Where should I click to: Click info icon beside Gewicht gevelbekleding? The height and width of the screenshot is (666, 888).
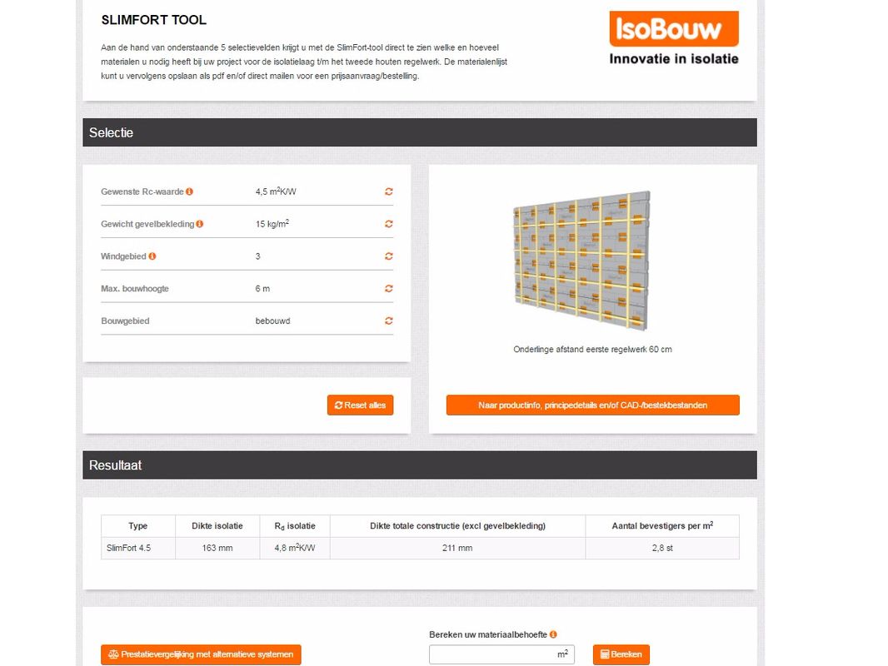pos(200,224)
